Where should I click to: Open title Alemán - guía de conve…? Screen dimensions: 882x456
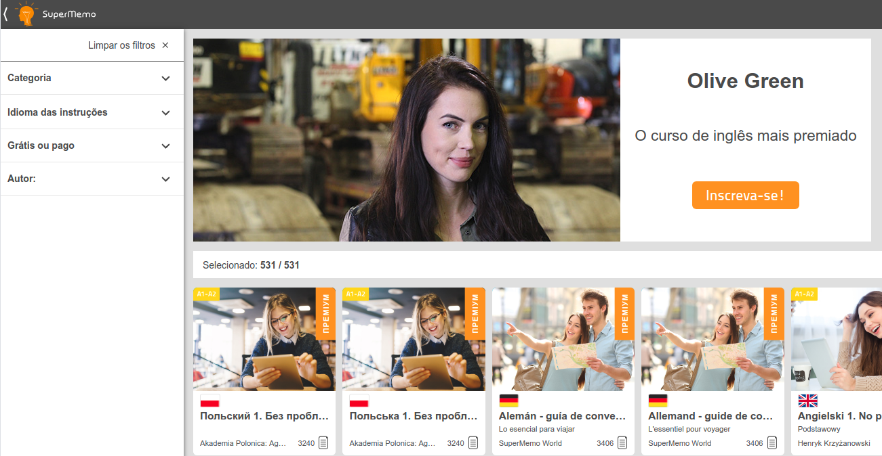(563, 416)
